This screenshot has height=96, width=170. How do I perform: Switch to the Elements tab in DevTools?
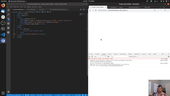pyautogui.click(x=97, y=54)
